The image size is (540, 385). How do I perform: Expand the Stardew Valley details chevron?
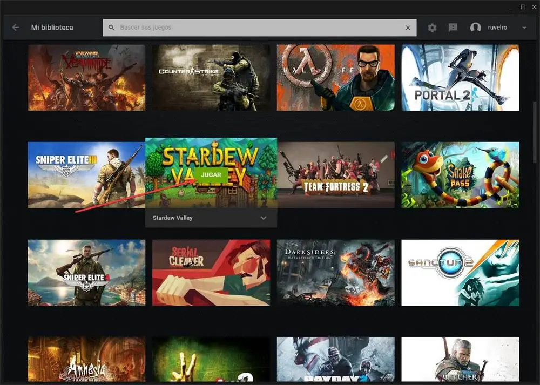click(264, 218)
